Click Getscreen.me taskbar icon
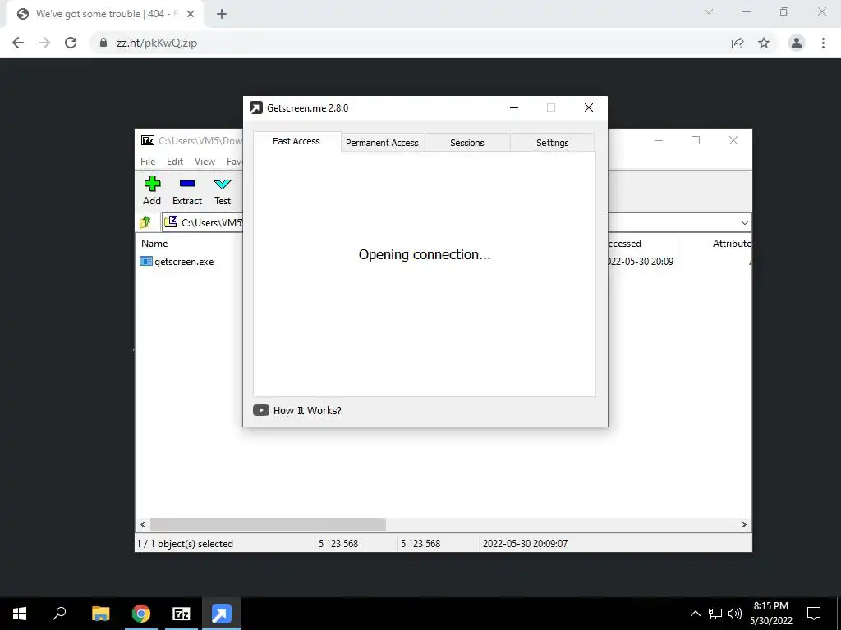841x630 pixels. click(x=222, y=614)
